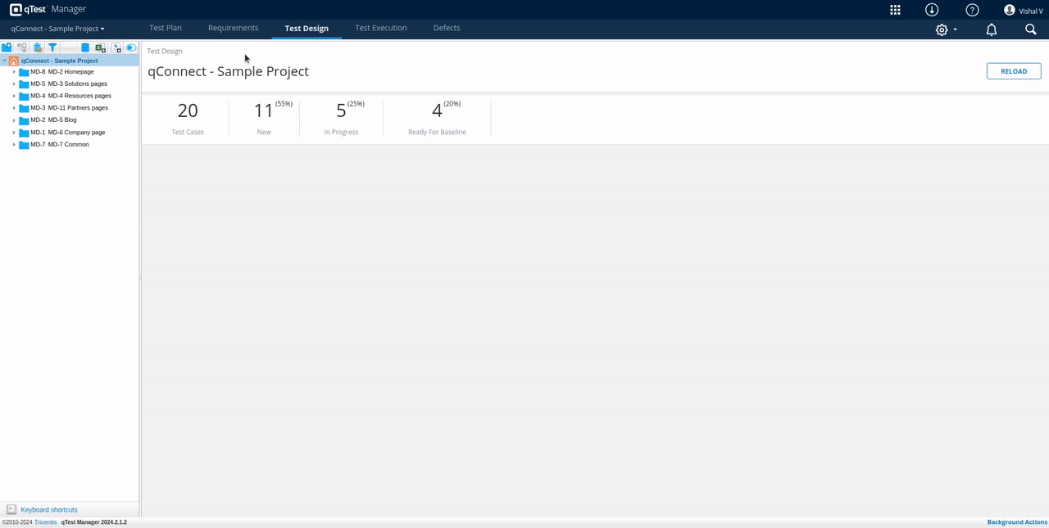Expand MD-2 MD-5 Blog module
This screenshot has height=528, width=1049.
(x=14, y=120)
